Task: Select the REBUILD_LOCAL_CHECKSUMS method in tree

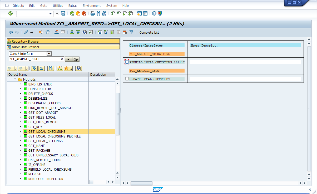Action: pos(50,169)
